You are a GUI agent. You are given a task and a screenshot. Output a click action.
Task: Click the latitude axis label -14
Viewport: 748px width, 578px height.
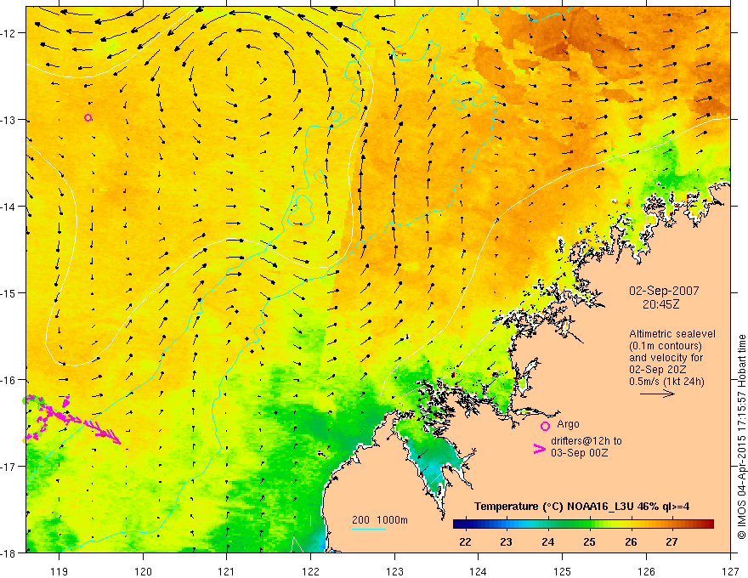pyautogui.click(x=9, y=207)
